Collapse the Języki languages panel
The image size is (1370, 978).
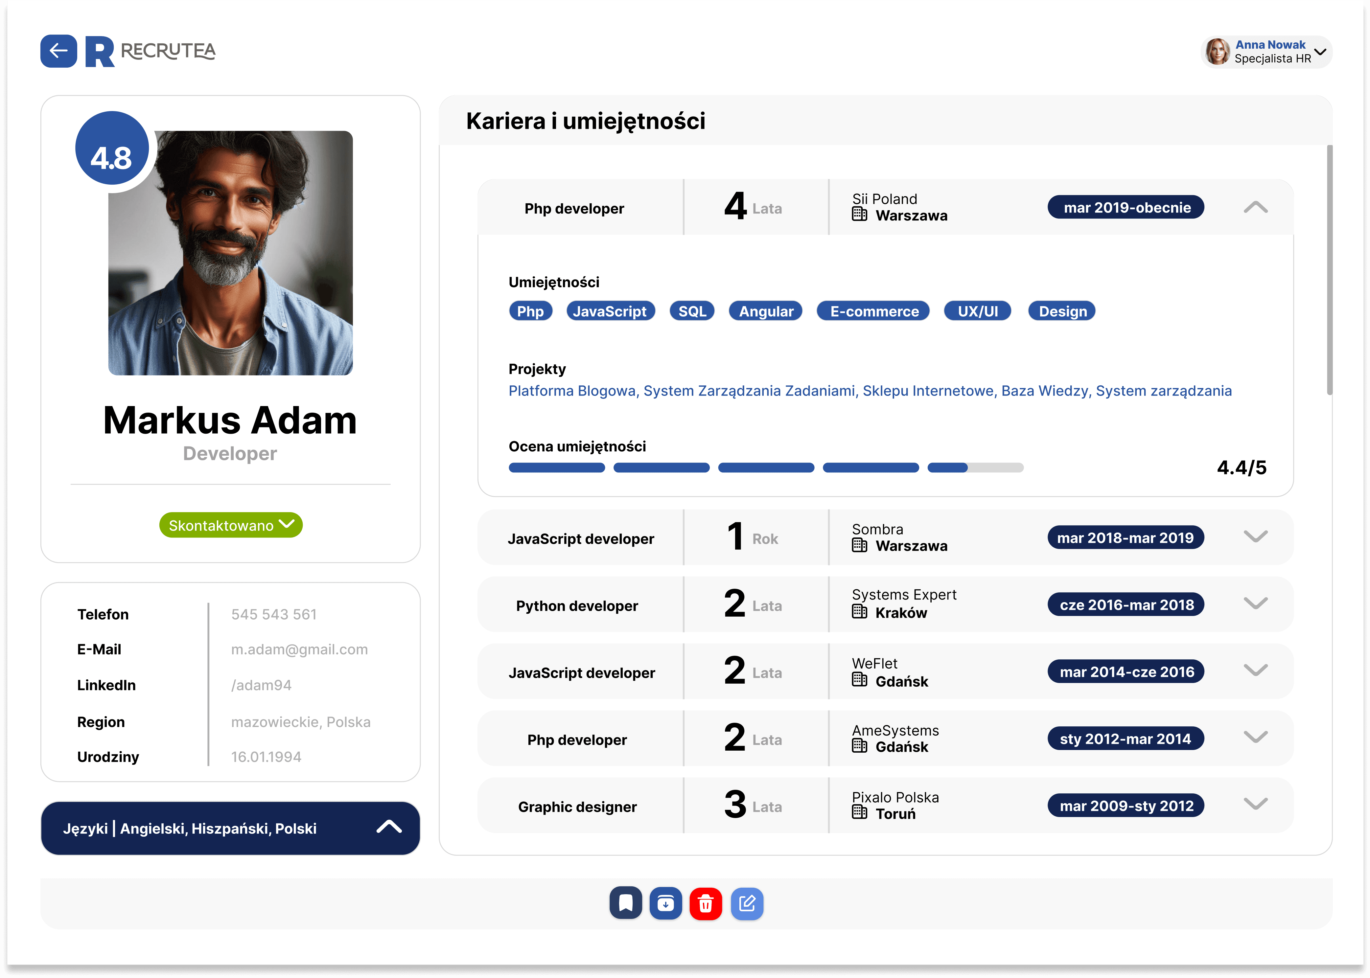click(x=389, y=827)
